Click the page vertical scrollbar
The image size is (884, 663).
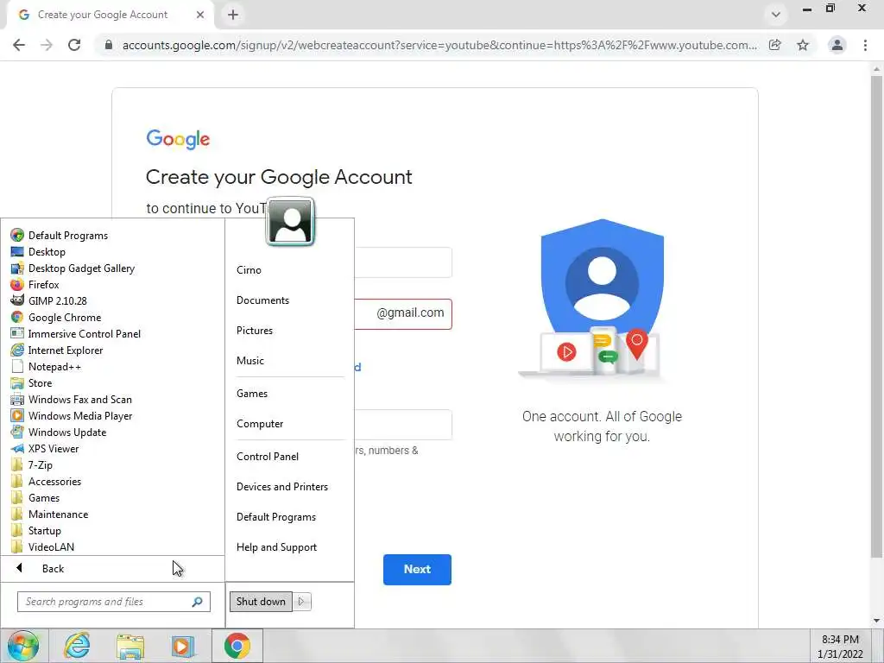click(877, 316)
